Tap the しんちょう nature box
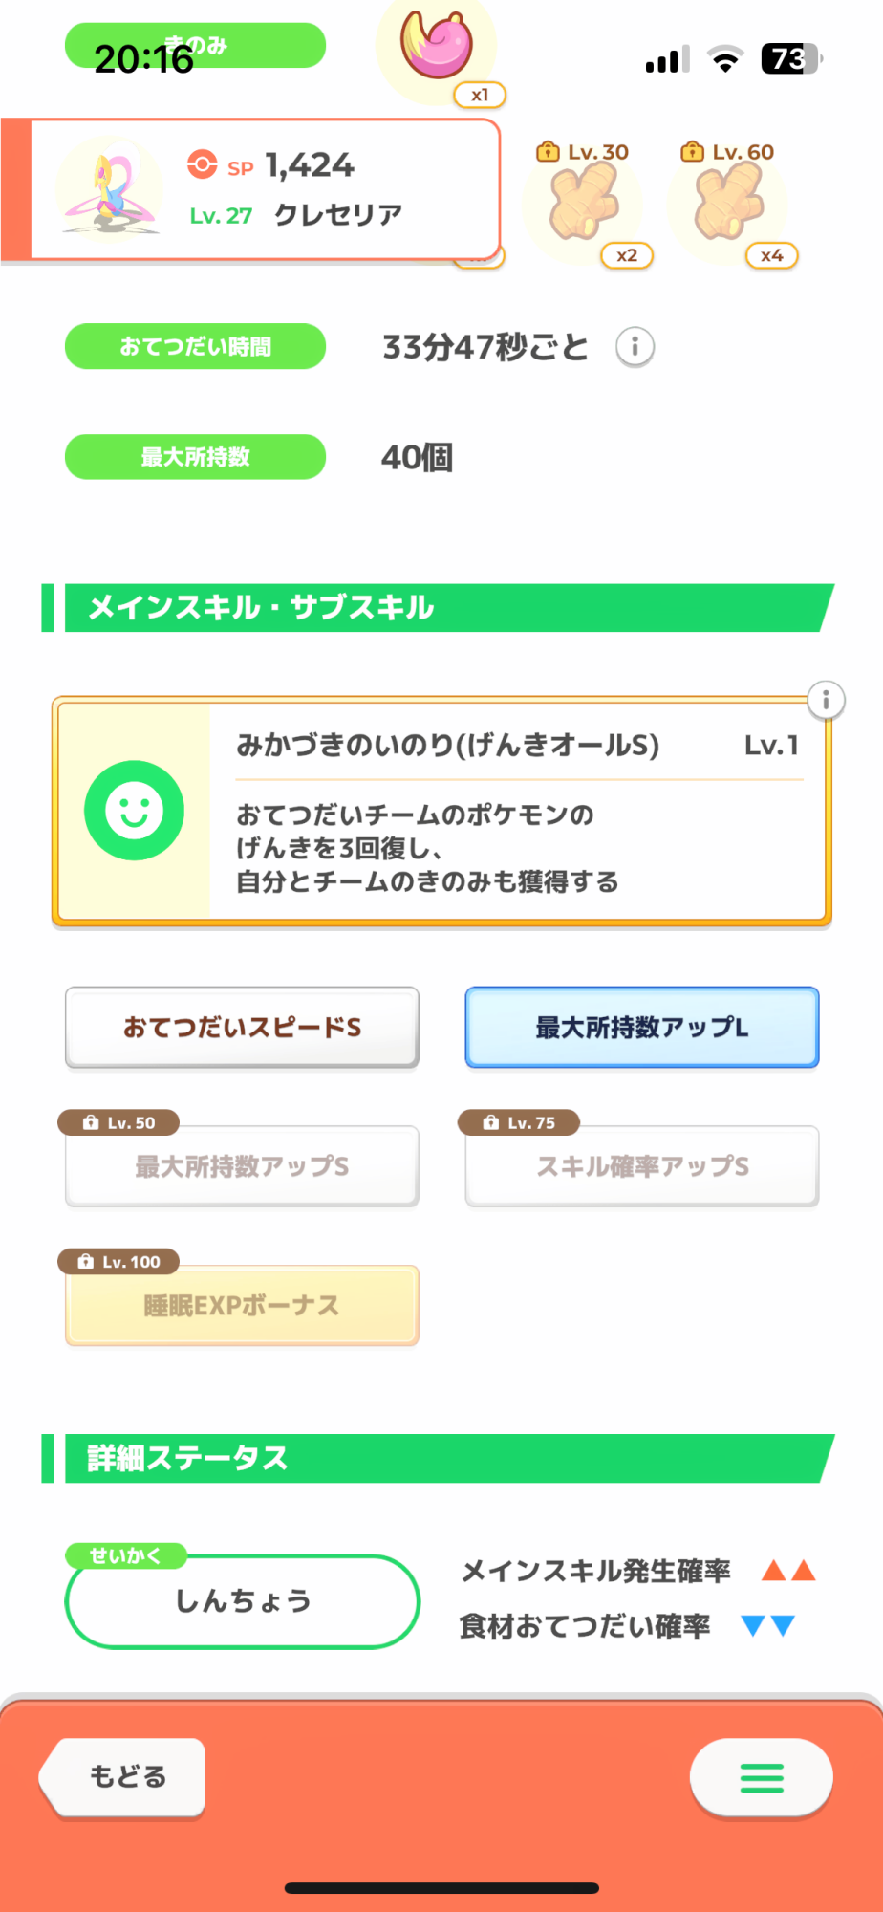883x1912 pixels. tap(242, 1601)
